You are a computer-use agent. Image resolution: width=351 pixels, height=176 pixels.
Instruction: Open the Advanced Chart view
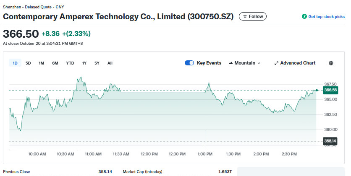pos(295,63)
